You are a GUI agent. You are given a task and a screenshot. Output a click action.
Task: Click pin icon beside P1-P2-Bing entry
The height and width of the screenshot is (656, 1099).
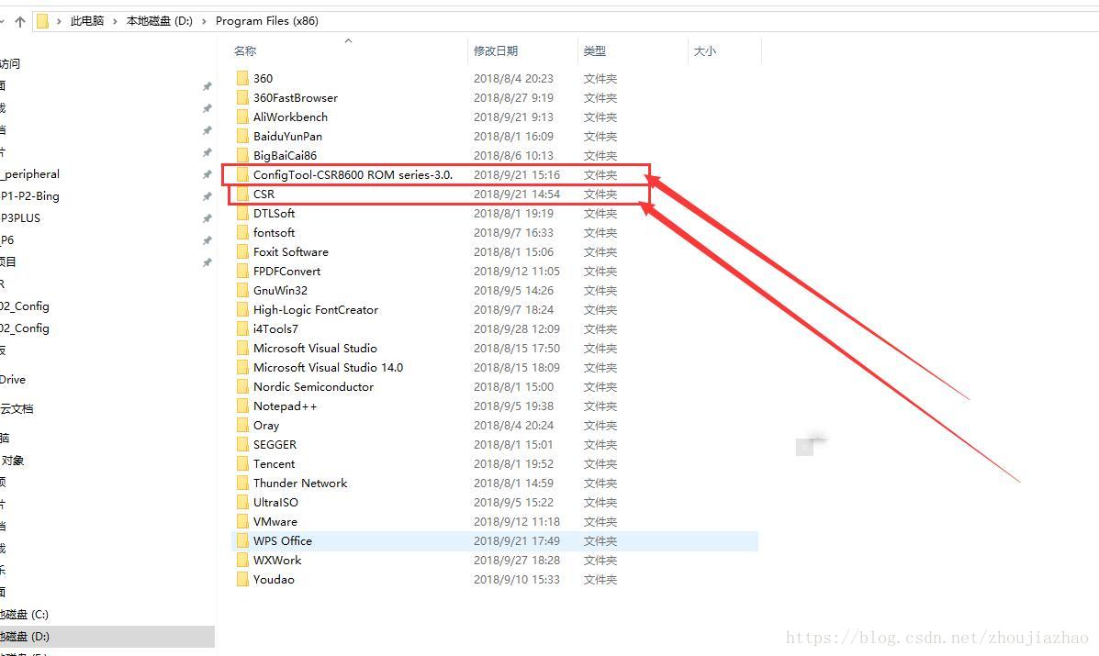[x=207, y=196]
